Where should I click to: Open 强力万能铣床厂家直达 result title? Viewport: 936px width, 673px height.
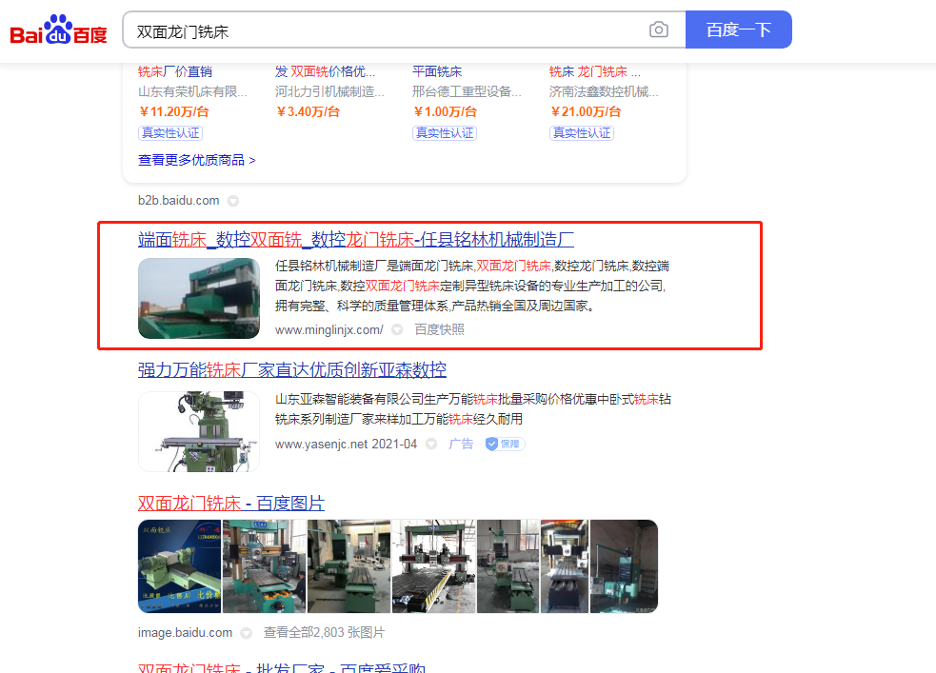(292, 370)
